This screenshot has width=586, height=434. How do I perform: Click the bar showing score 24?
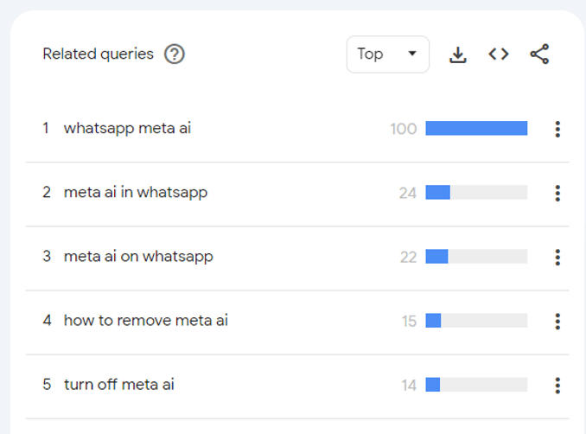[x=476, y=192]
